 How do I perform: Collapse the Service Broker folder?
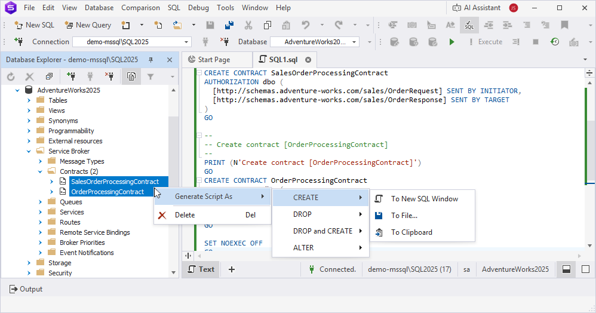click(29, 151)
